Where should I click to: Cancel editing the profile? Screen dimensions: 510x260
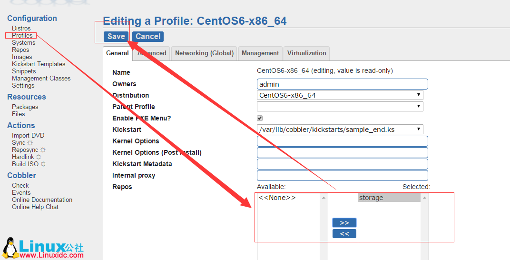148,37
